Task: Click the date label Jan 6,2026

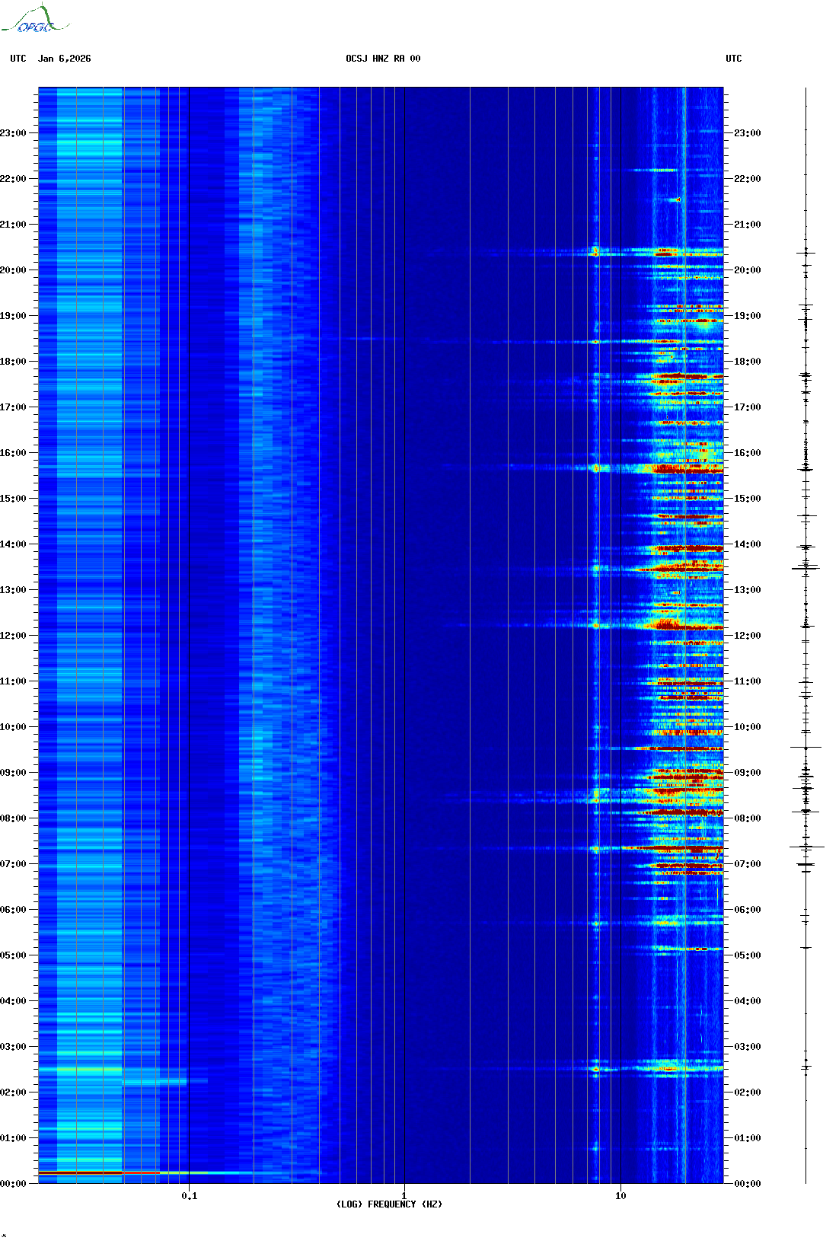Action: [65, 59]
